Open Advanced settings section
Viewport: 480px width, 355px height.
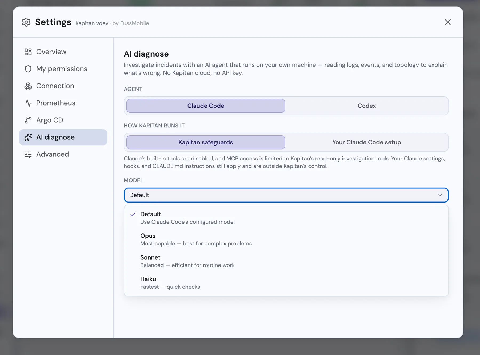click(x=63, y=154)
